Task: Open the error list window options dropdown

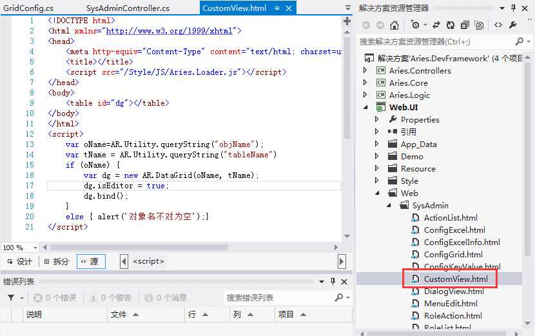Action: [x=322, y=282]
